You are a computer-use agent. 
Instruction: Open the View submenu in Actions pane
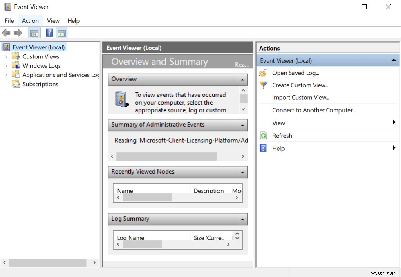(x=278, y=123)
